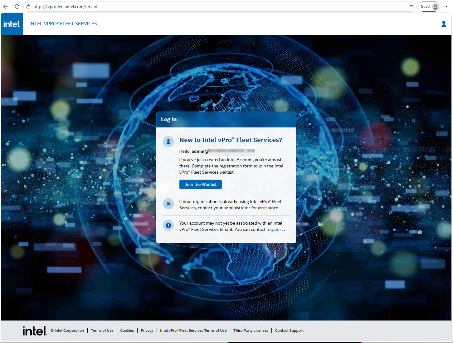Open the browser three-dot menu
The image size is (453, 343).
446,7
